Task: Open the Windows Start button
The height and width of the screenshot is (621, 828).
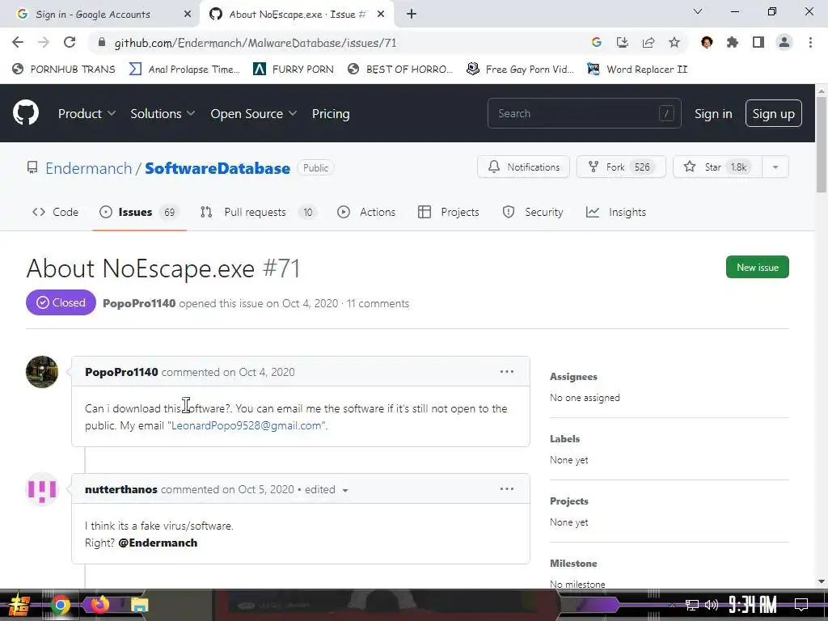Action: click(x=19, y=605)
